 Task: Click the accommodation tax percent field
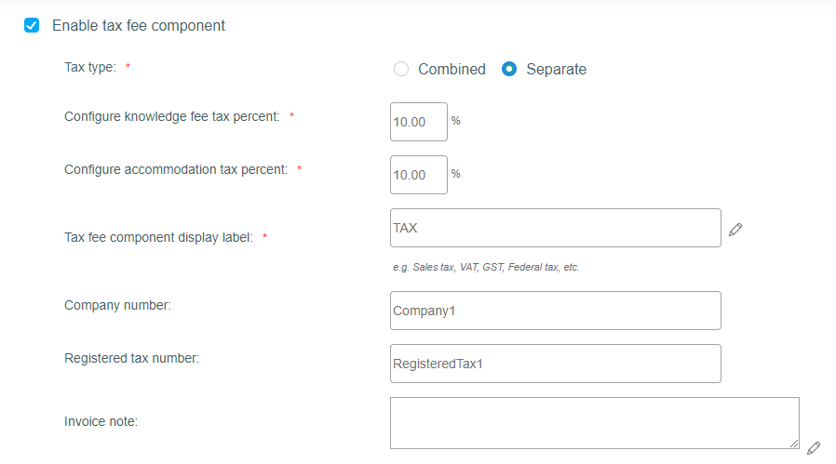click(419, 175)
